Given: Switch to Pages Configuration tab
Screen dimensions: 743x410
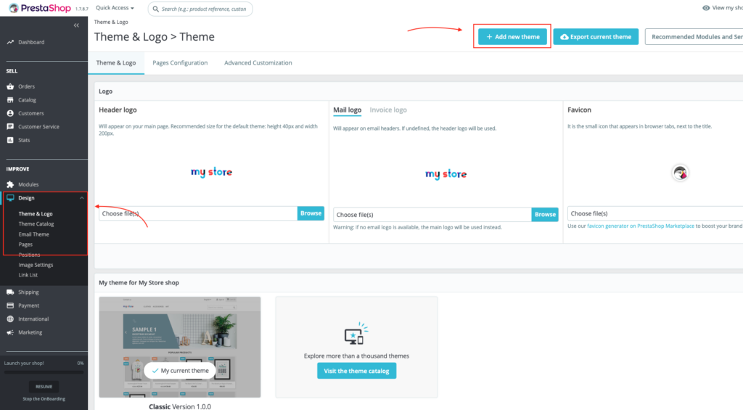Looking at the screenshot, I should [x=180, y=62].
